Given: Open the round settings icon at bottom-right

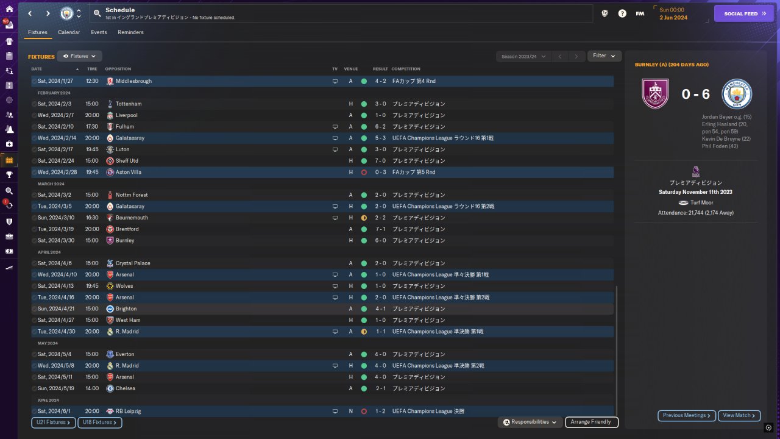Looking at the screenshot, I should (769, 428).
